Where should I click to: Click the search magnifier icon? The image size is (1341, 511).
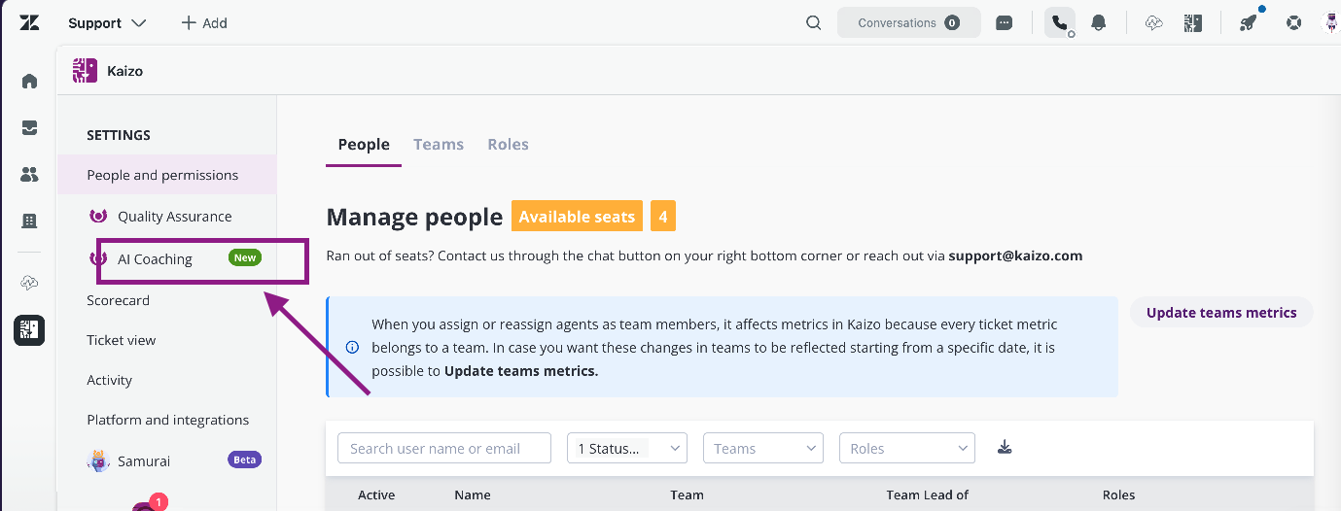814,22
